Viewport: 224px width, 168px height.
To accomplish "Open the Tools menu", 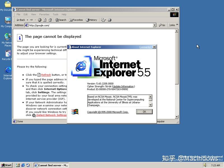I will click(x=55, y=14).
